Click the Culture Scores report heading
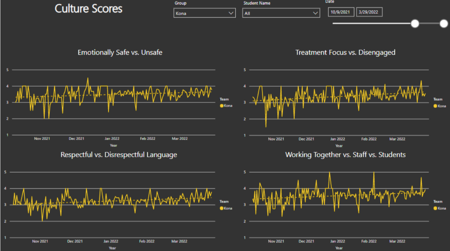This screenshot has height=251, width=450. [x=88, y=8]
